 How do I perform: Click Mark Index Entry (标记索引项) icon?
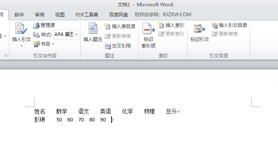[148, 28]
